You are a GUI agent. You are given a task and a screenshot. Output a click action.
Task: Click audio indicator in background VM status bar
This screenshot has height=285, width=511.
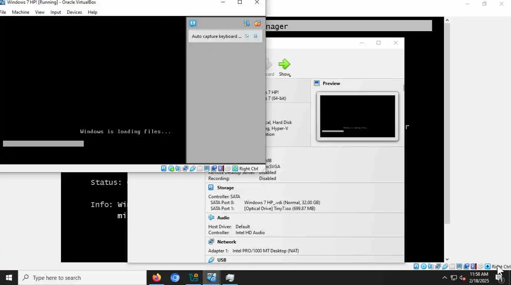(x=430, y=266)
